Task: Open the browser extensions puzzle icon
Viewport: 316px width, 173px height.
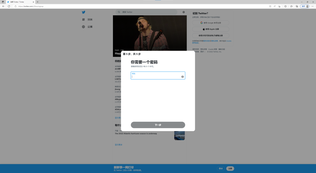Action: click(x=285, y=6)
